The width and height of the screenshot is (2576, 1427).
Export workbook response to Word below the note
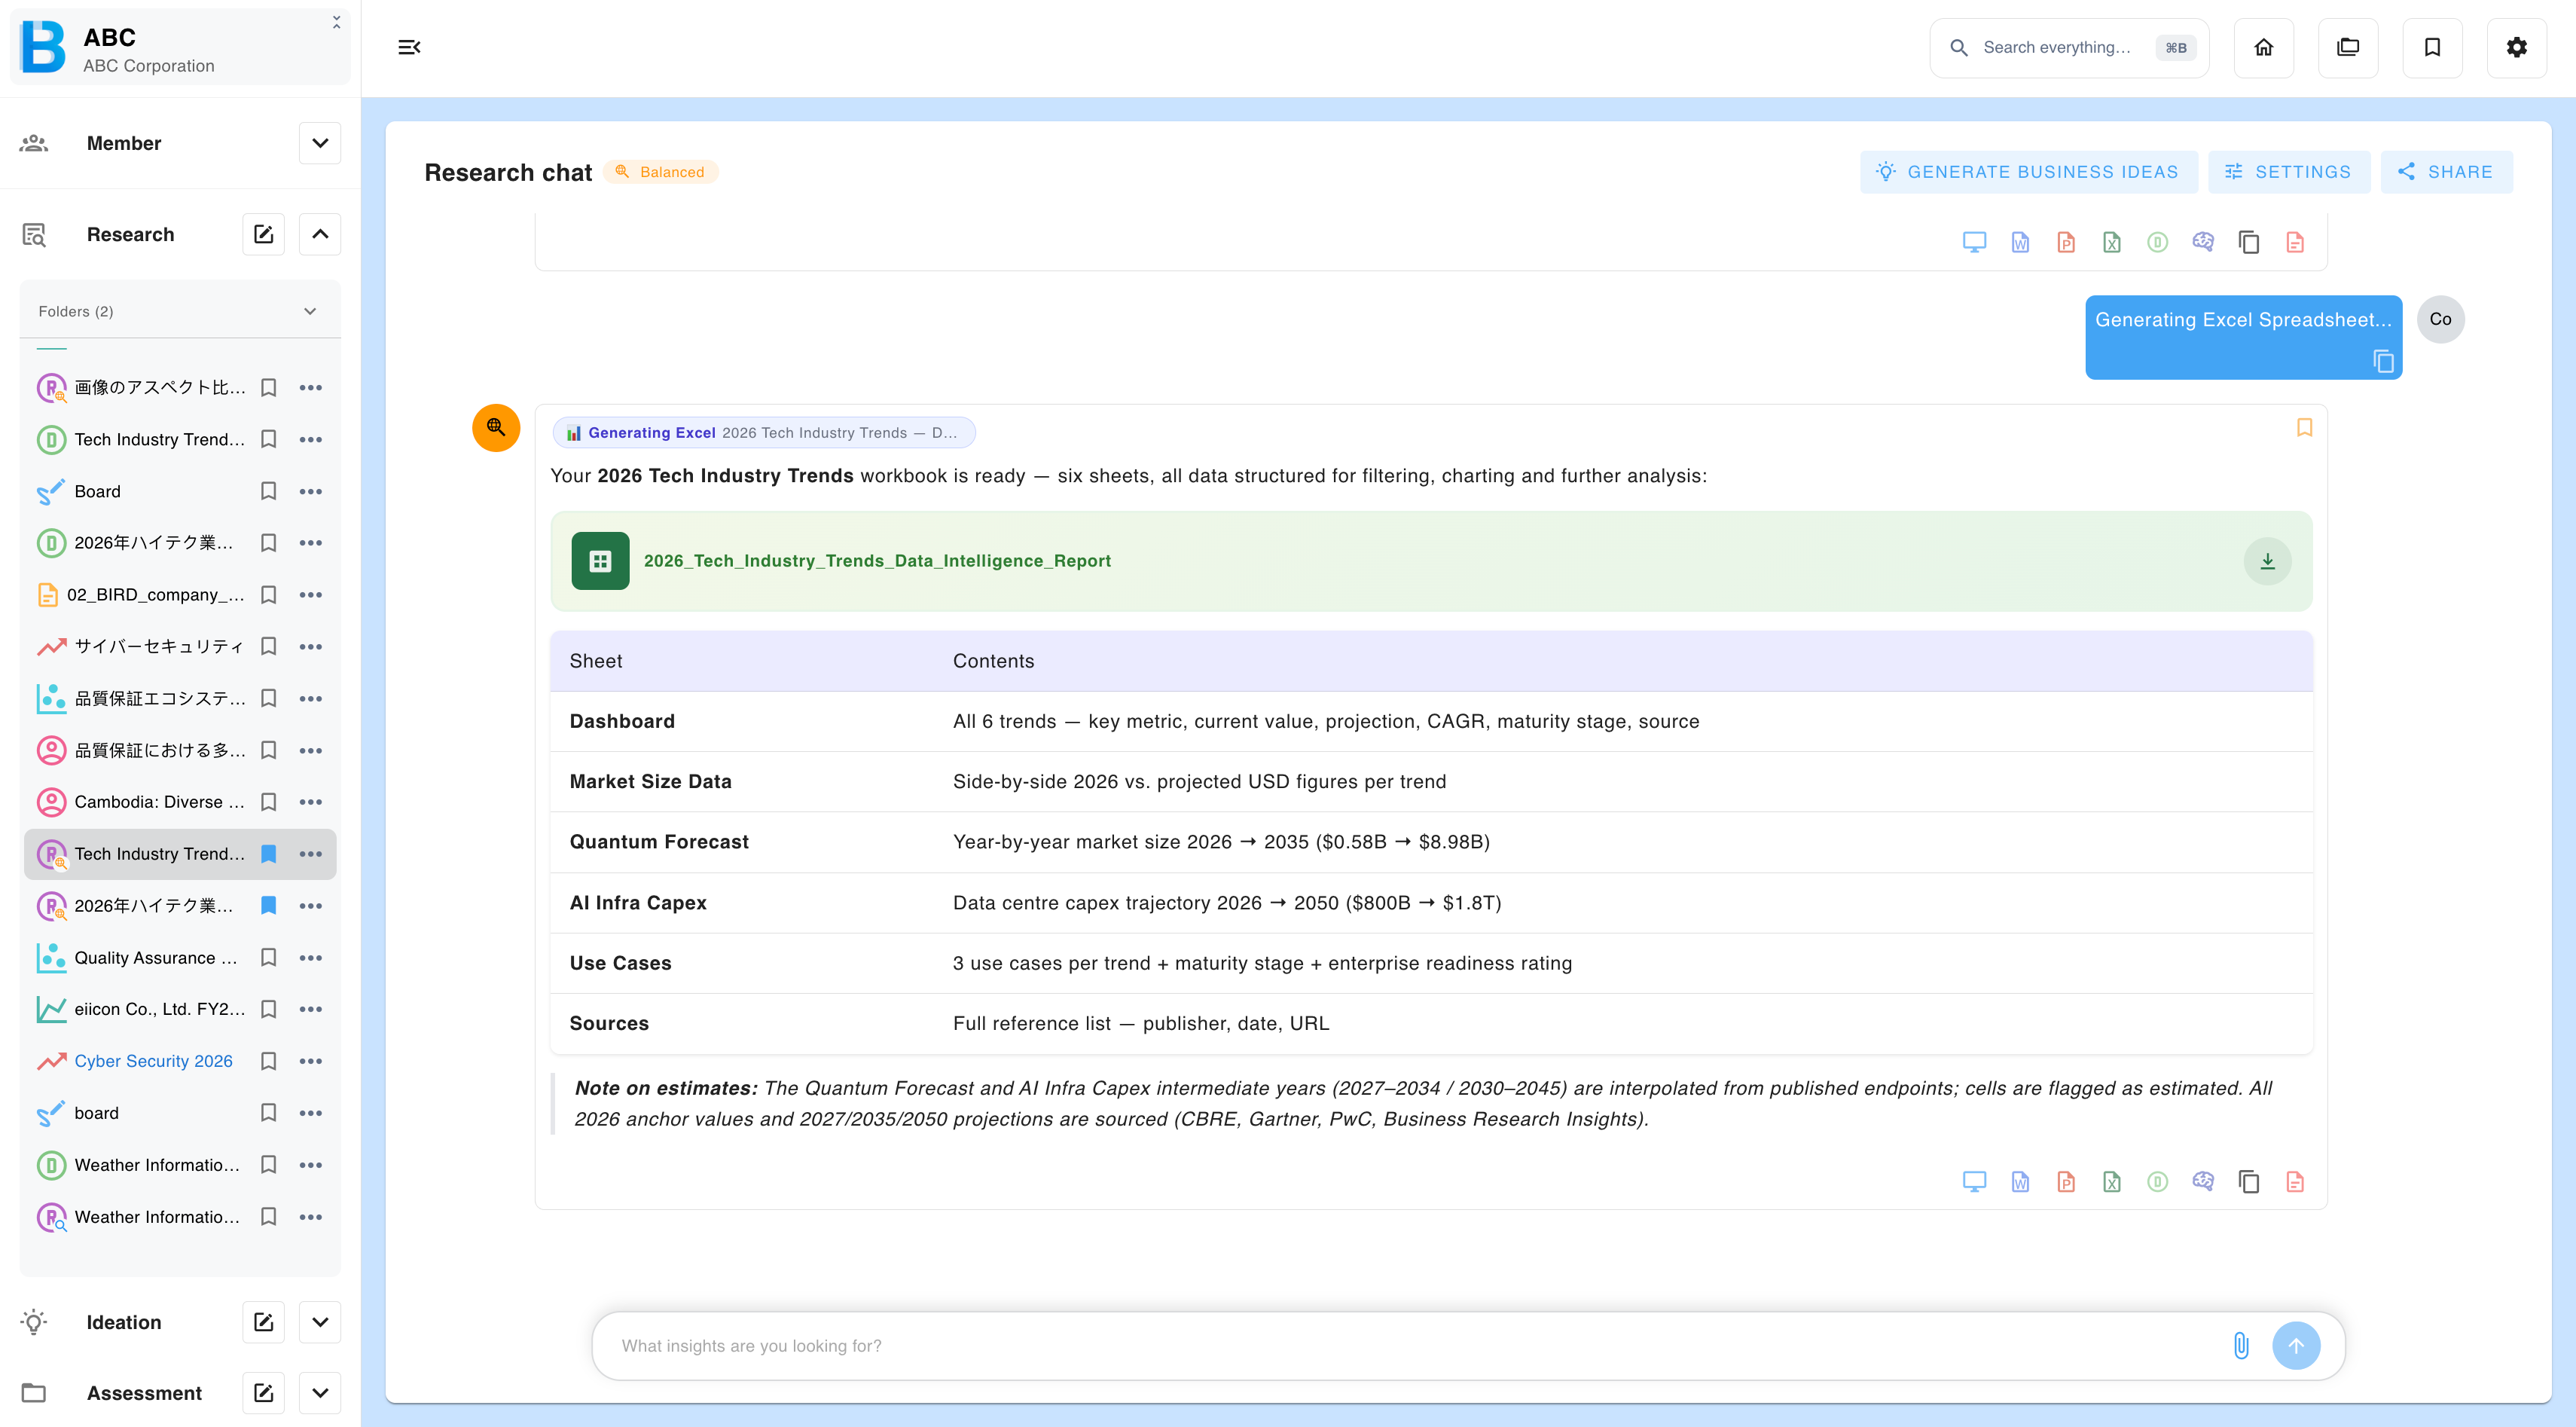2020,1182
